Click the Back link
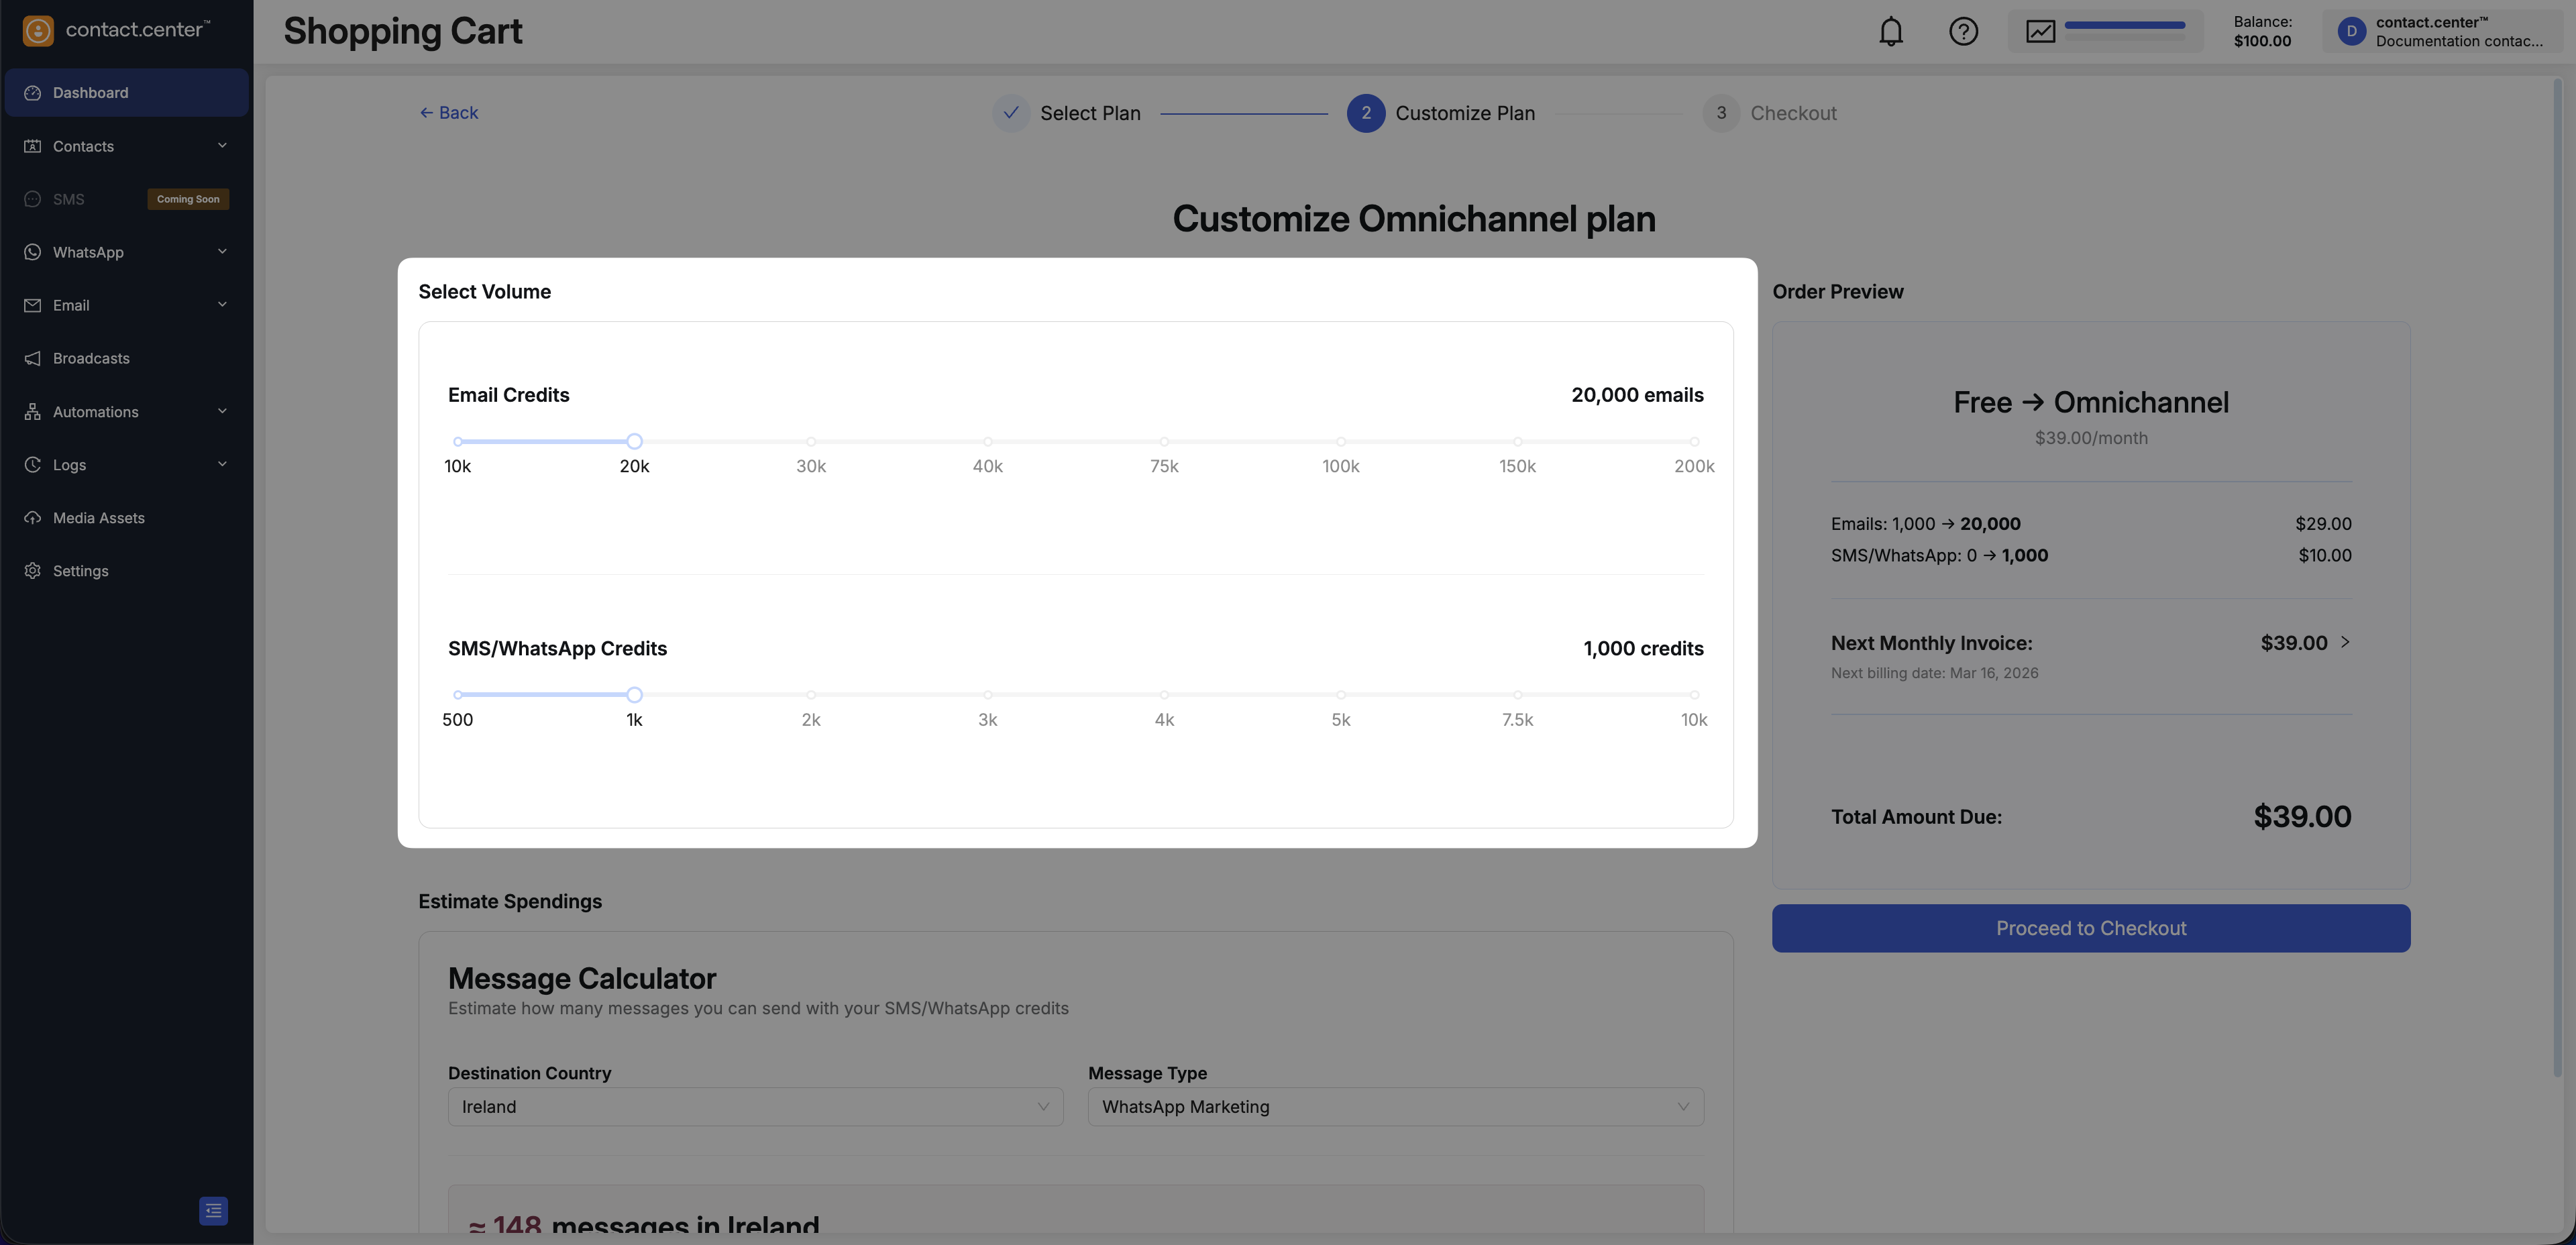This screenshot has height=1245, width=2576. [x=448, y=113]
